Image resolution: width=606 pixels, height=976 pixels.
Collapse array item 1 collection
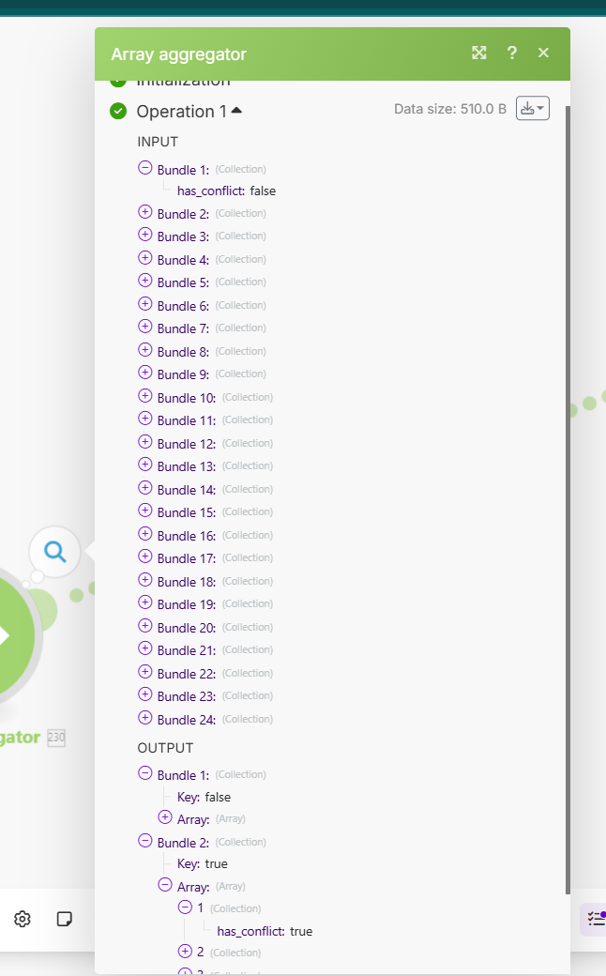pos(185,907)
